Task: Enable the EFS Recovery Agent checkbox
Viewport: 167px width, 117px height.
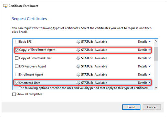Action: coord(16,66)
